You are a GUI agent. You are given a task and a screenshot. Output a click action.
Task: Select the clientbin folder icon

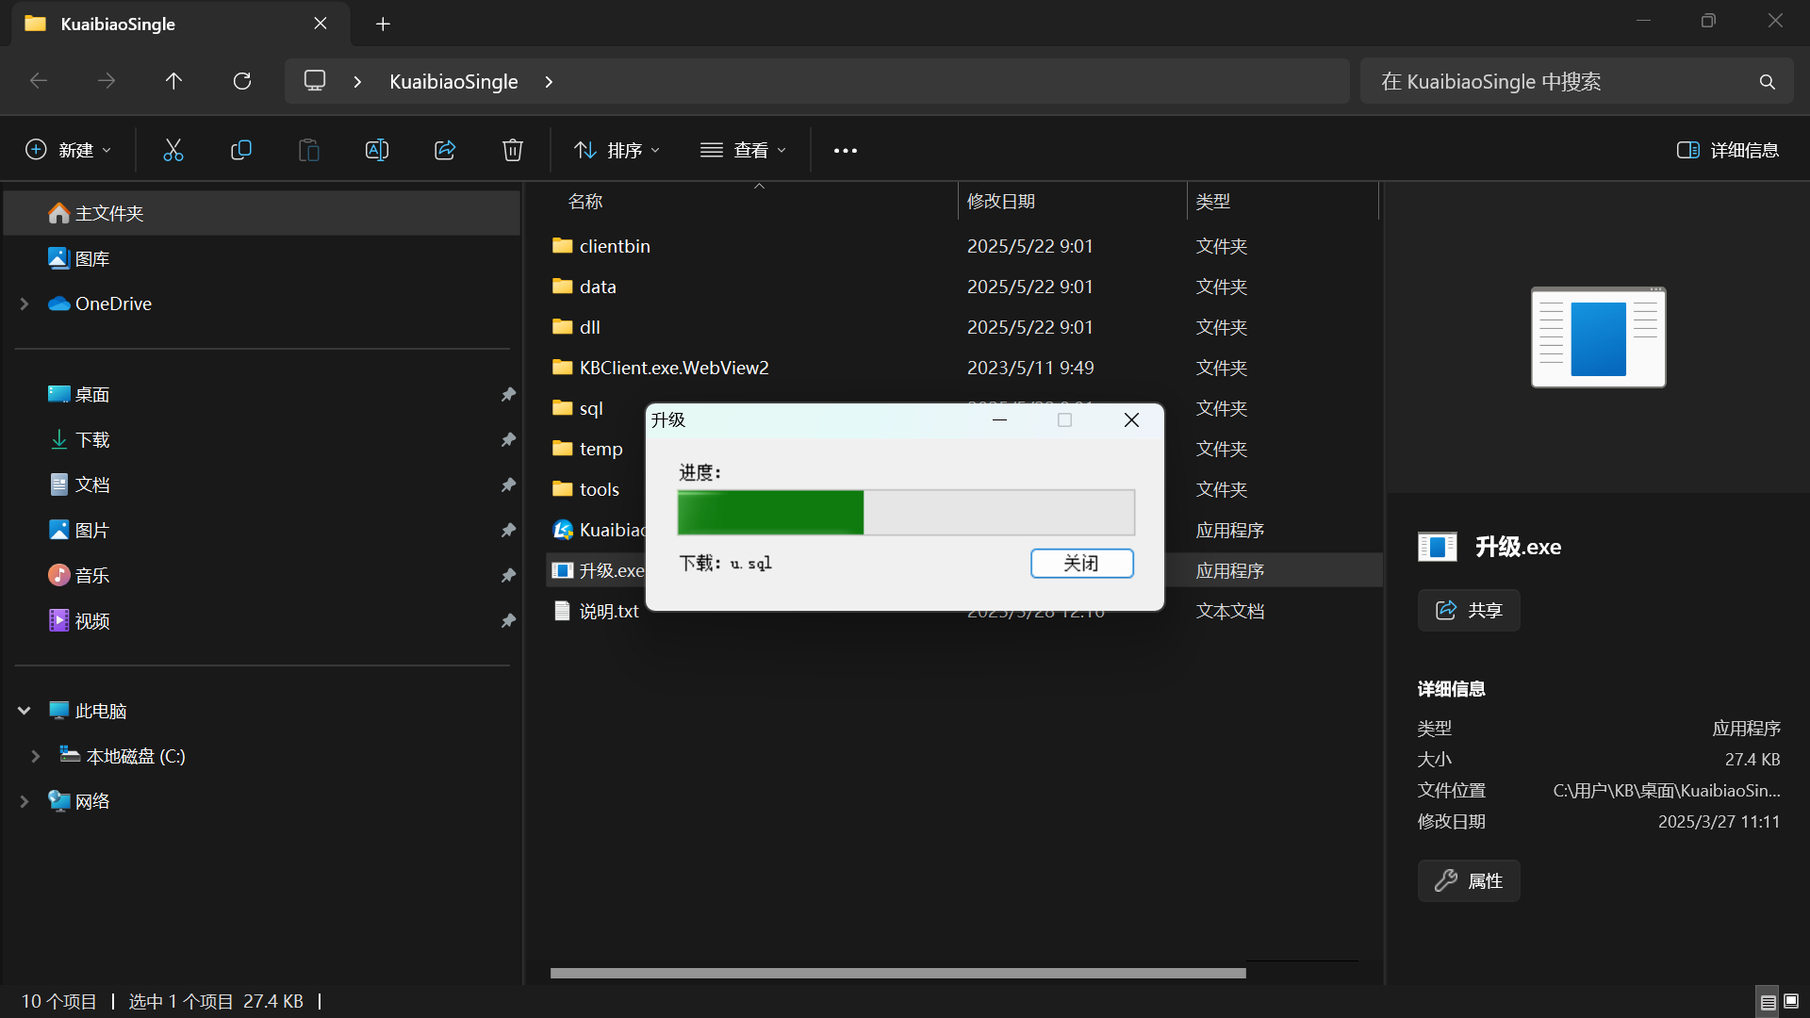(x=563, y=246)
